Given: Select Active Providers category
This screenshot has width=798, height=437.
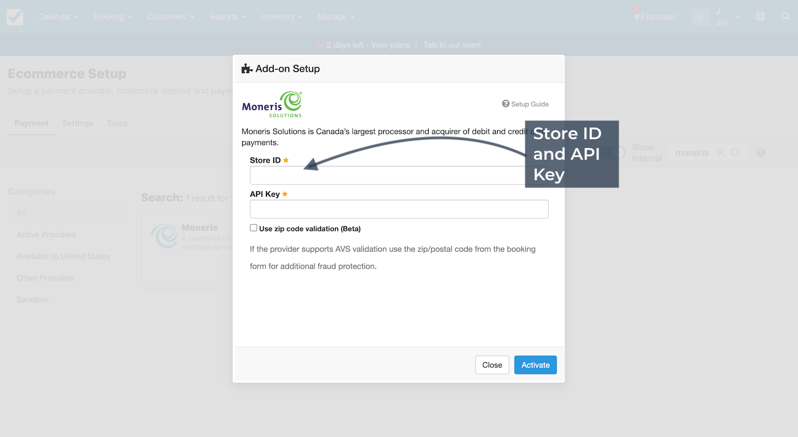Looking at the screenshot, I should (x=46, y=235).
